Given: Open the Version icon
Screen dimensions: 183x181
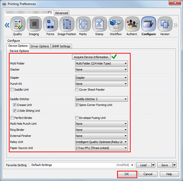Looking at the screenshot, I should point(165,24).
